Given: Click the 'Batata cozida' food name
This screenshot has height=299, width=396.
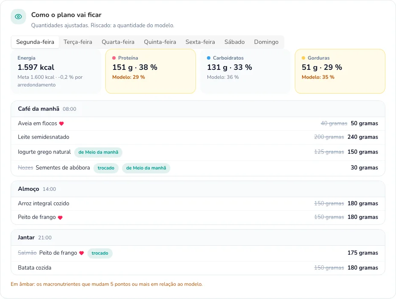Looking at the screenshot, I should 35,268.
